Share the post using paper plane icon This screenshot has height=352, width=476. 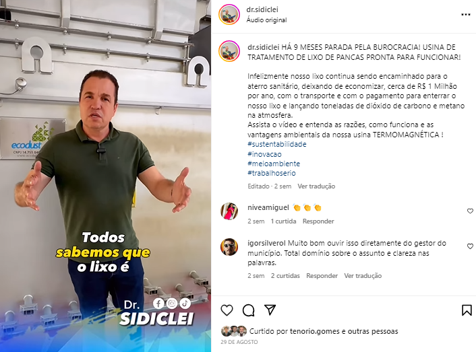pyautogui.click(x=270, y=310)
